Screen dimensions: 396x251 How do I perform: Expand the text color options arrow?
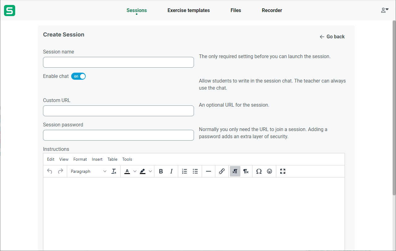click(135, 171)
